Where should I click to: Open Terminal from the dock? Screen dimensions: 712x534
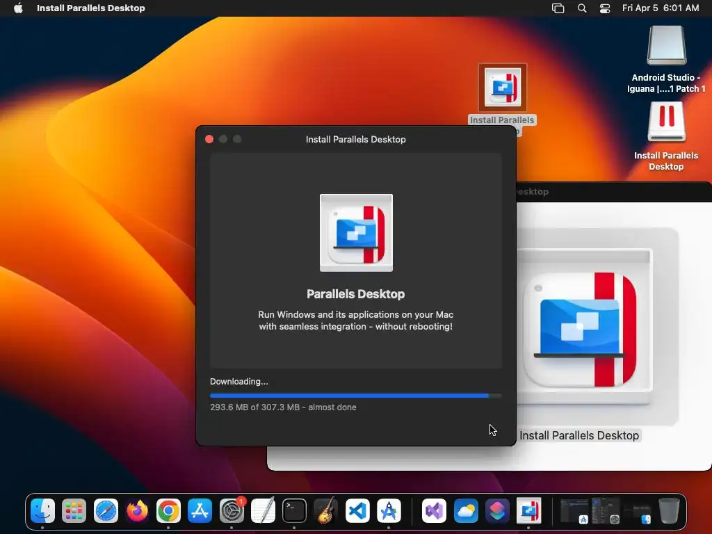(294, 510)
